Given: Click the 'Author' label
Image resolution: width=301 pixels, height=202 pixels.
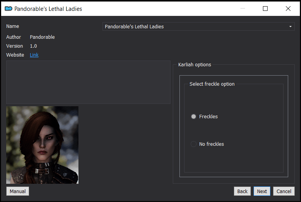Looking at the screenshot, I should [x=14, y=37].
